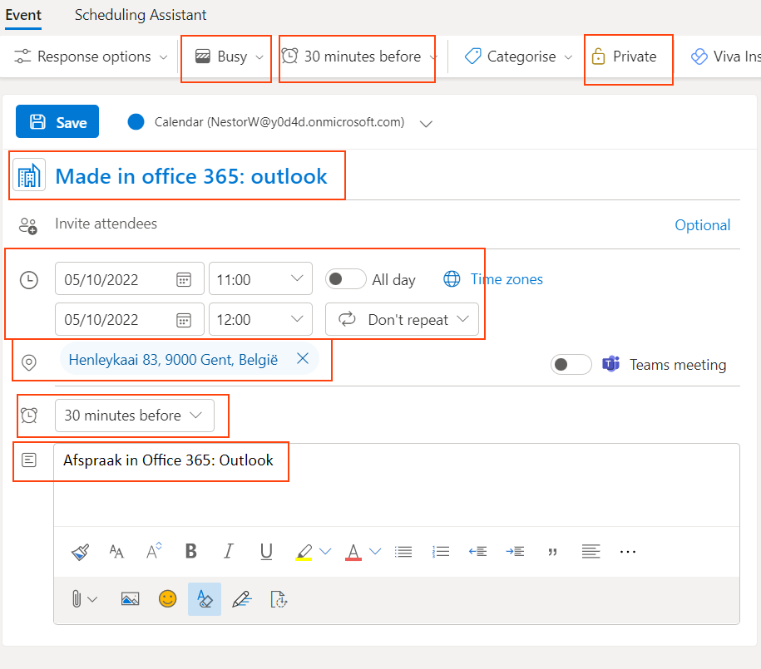This screenshot has height=669, width=761.
Task: Apply quote formatting
Action: pos(552,552)
